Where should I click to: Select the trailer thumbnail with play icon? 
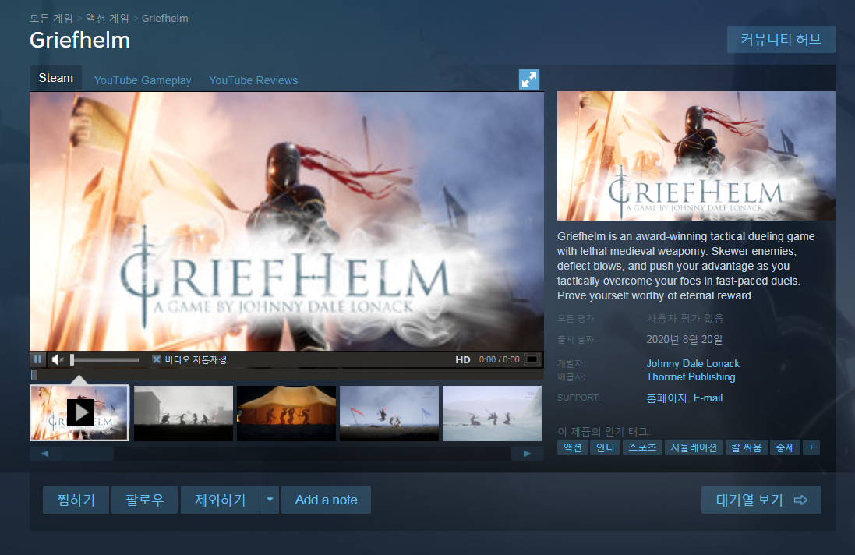click(x=79, y=412)
